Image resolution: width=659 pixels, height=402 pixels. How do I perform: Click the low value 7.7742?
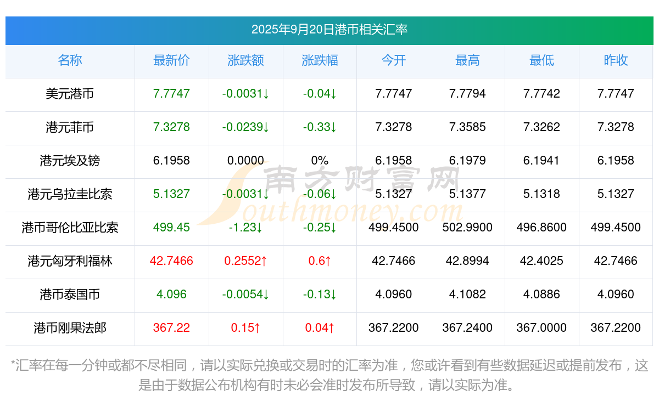541,94
